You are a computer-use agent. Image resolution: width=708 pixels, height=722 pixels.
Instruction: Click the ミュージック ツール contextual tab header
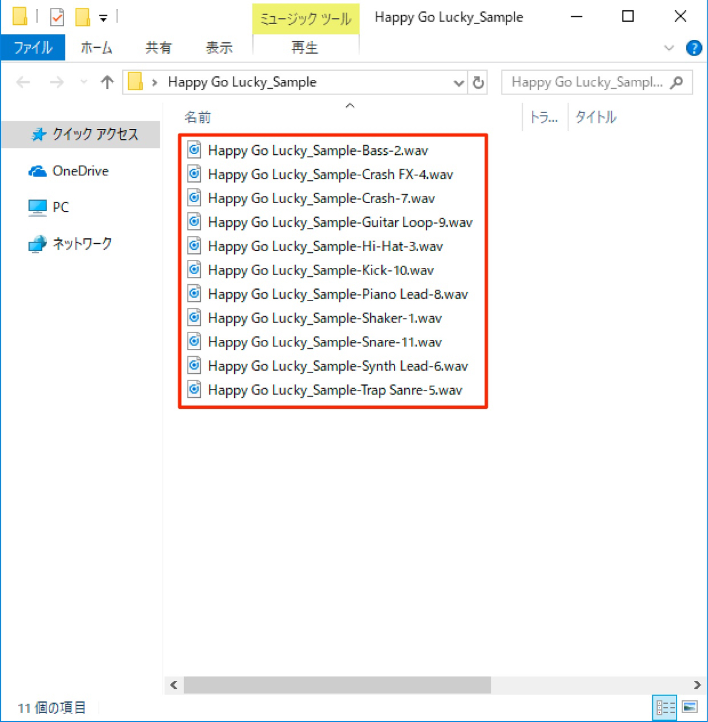click(x=306, y=18)
